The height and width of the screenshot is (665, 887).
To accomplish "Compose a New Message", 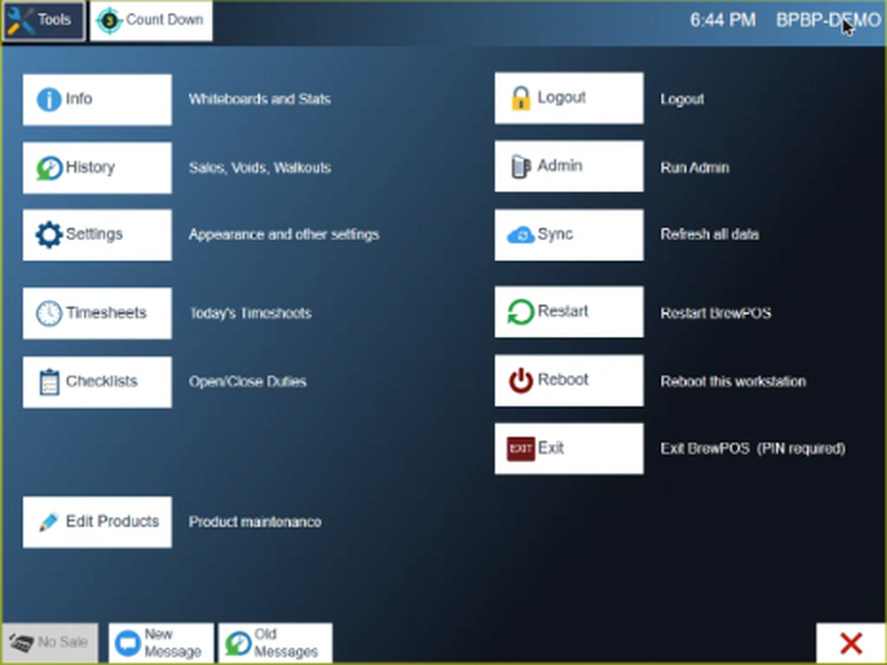I will [x=161, y=643].
